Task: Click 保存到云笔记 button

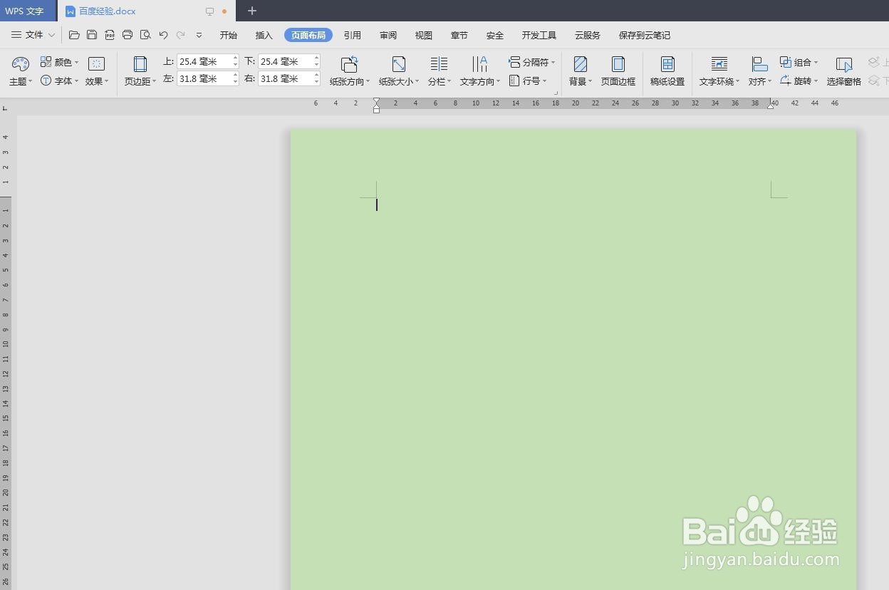Action: coord(645,35)
